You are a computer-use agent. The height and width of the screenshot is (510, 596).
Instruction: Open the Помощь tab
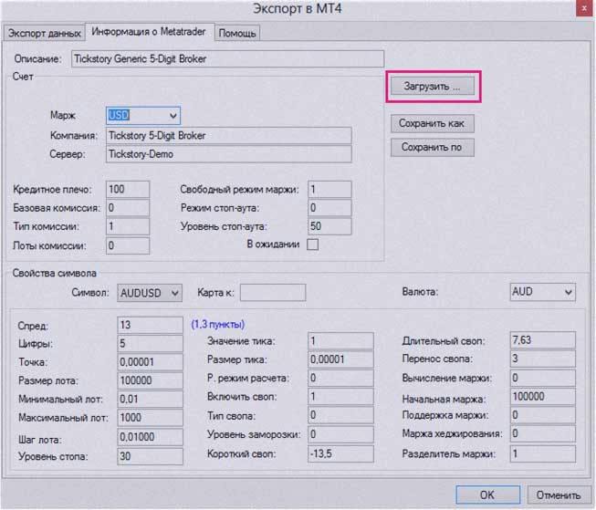tap(237, 33)
